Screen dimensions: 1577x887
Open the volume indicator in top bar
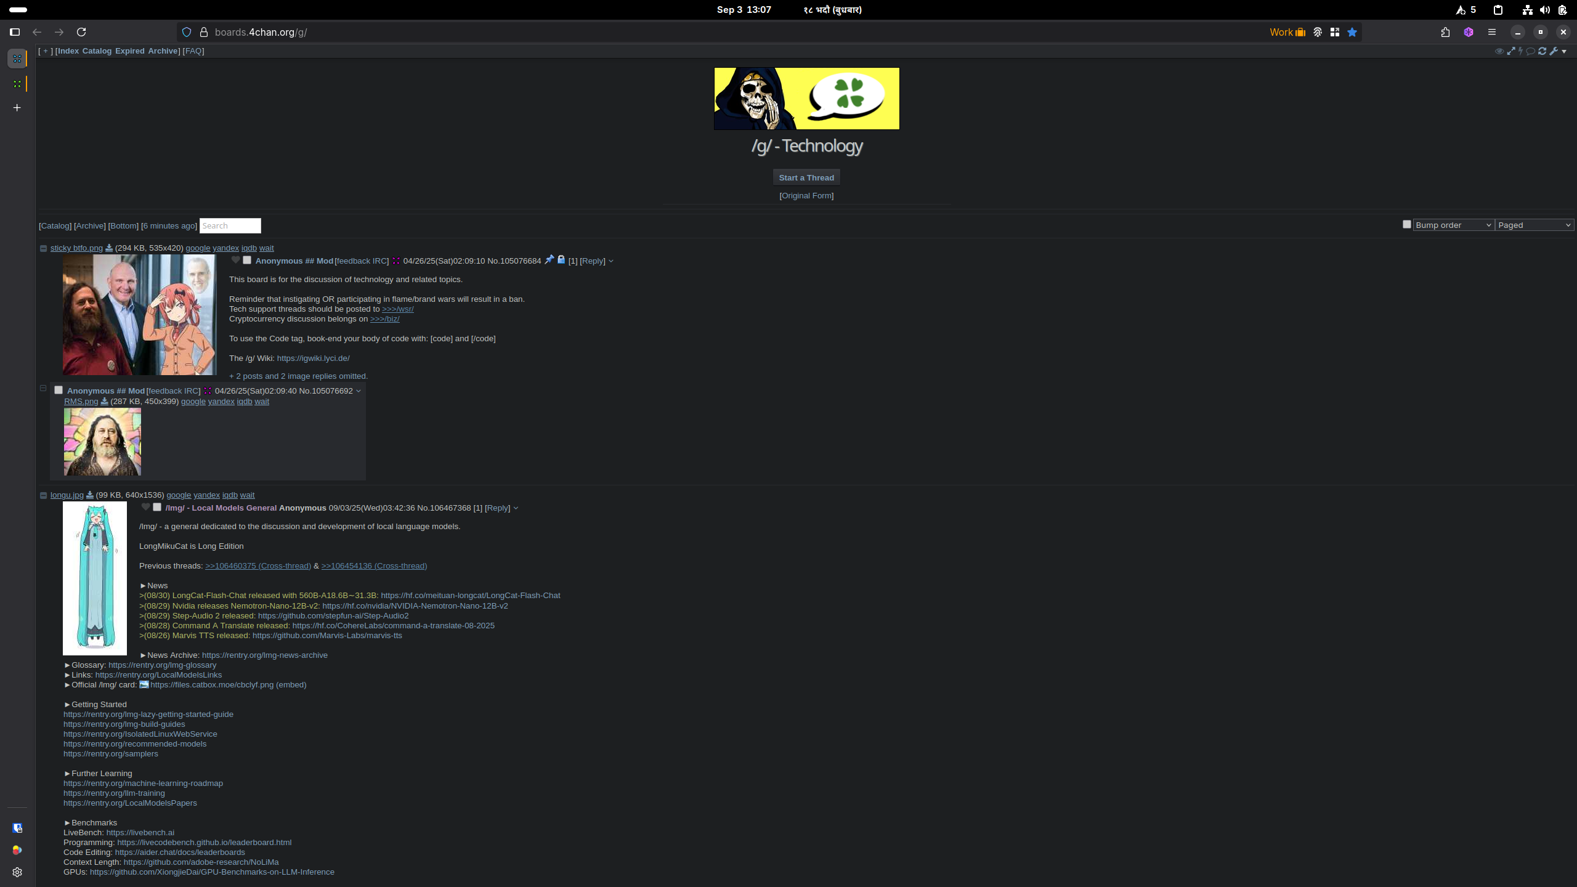1545,10
